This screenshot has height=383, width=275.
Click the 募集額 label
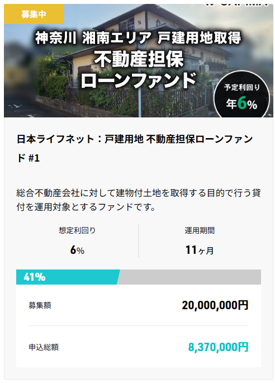40,305
